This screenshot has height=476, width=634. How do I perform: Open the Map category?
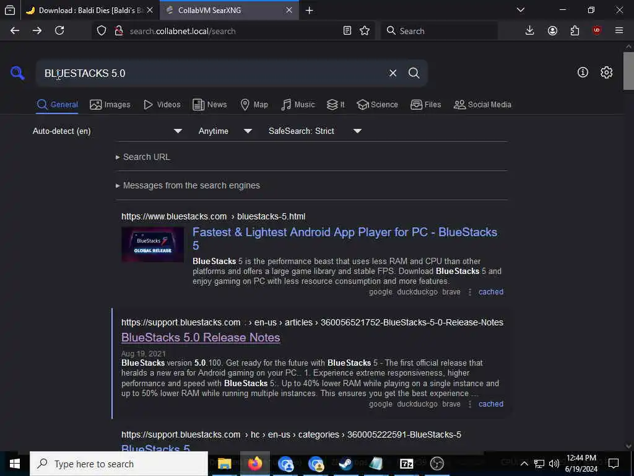(x=254, y=104)
